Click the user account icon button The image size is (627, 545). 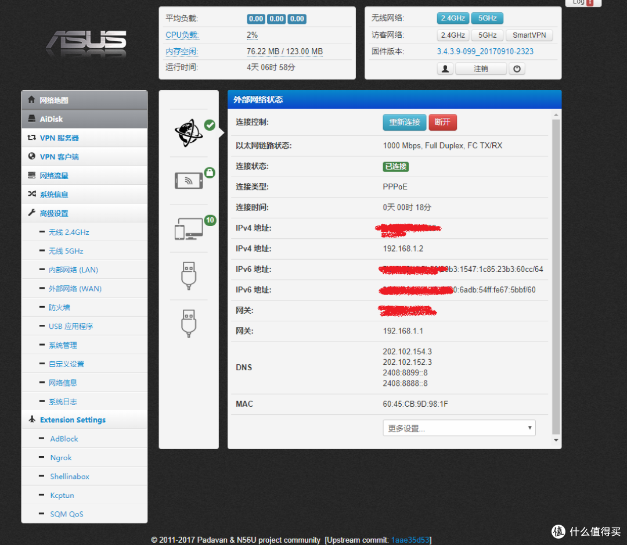click(x=445, y=69)
